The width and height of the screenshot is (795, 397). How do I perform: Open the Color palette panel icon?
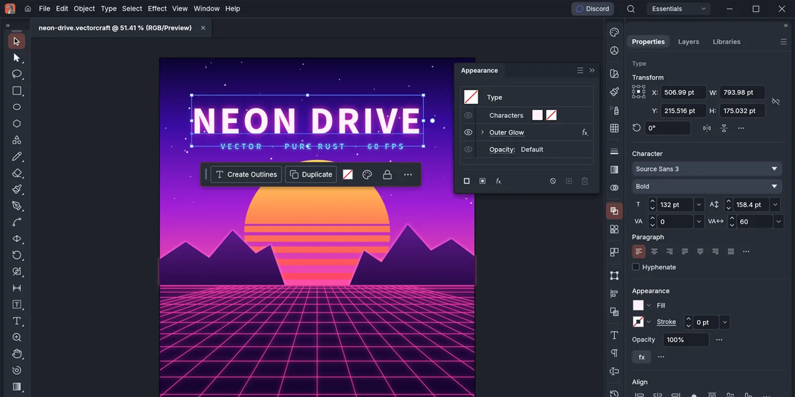tap(614, 32)
